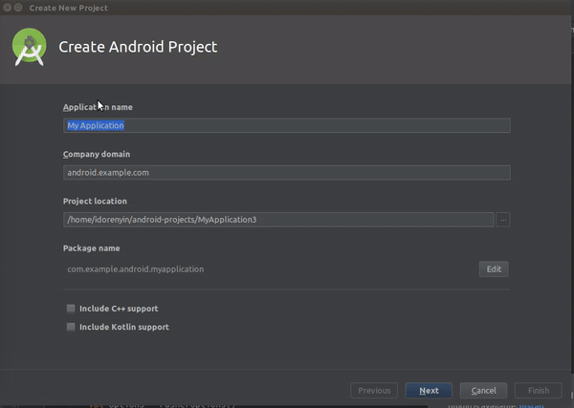Click the minimize window button in title bar
Viewport: 574px width, 408px height.
19,7
